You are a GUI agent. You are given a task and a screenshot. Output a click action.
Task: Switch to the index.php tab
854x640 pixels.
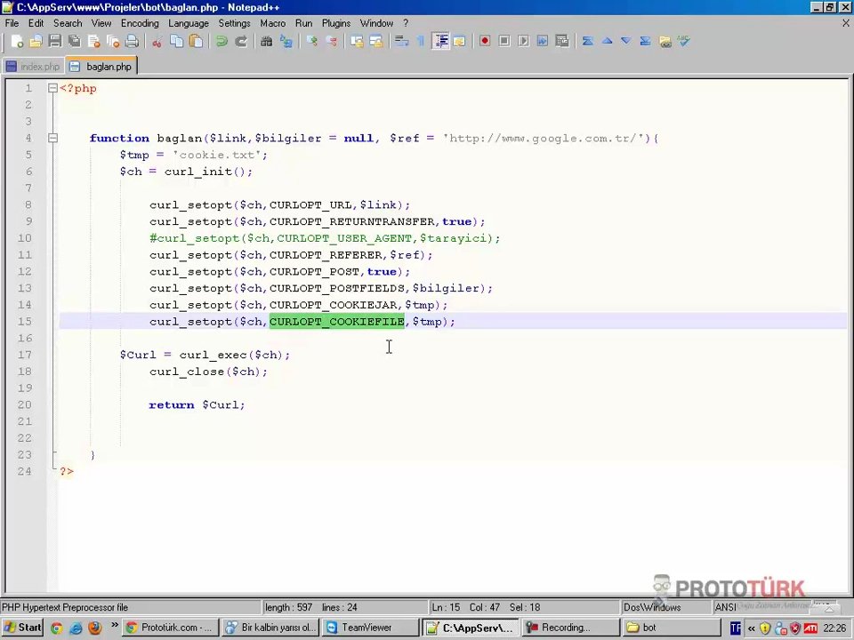pyautogui.click(x=33, y=67)
